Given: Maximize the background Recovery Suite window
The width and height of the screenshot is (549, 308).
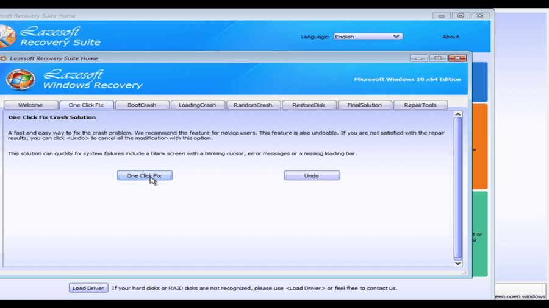Looking at the screenshot, I should tap(461, 16).
